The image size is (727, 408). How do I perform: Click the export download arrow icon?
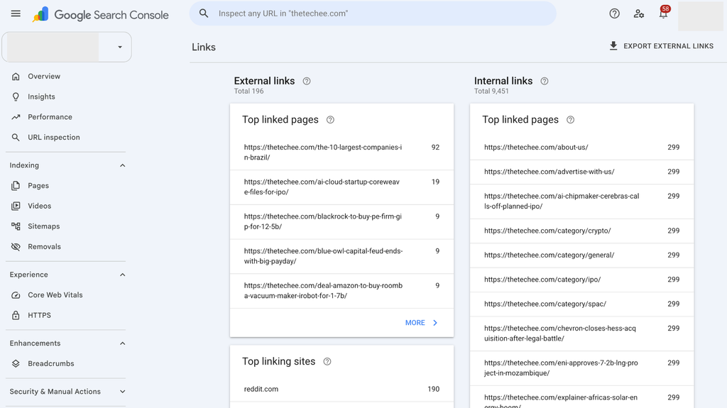click(x=613, y=46)
